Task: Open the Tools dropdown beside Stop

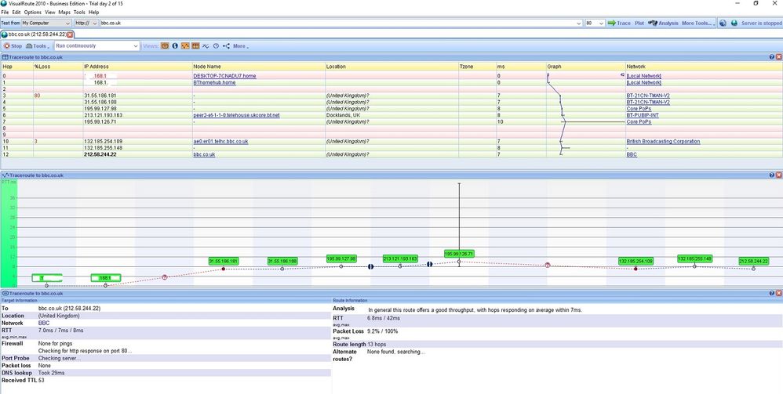Action: (x=38, y=46)
